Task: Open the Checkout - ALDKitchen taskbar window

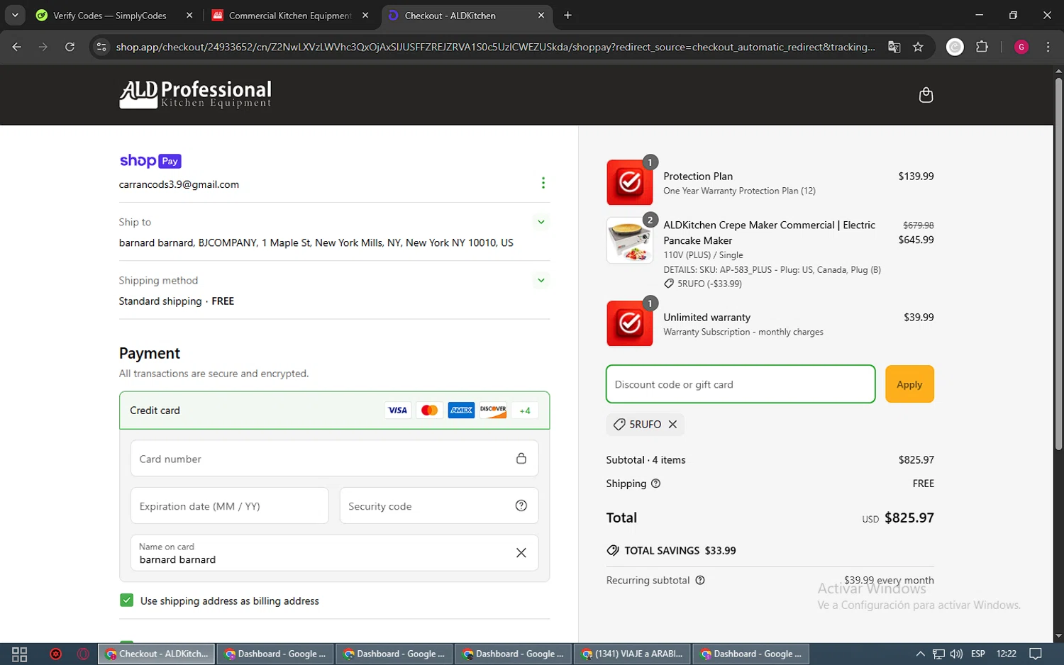Action: coord(157,654)
